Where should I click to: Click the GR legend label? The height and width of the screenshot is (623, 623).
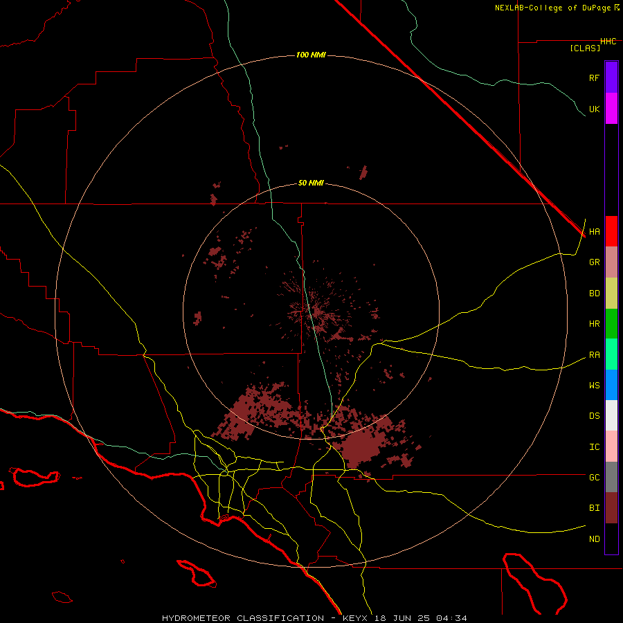click(x=594, y=262)
